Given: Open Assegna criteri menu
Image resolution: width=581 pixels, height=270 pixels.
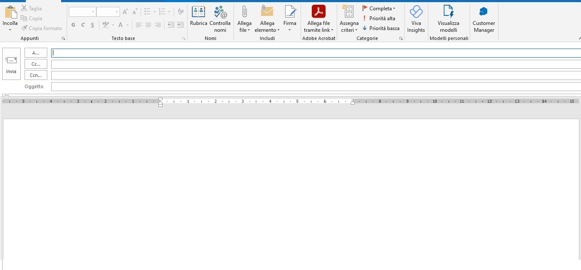Looking at the screenshot, I should coord(349,19).
